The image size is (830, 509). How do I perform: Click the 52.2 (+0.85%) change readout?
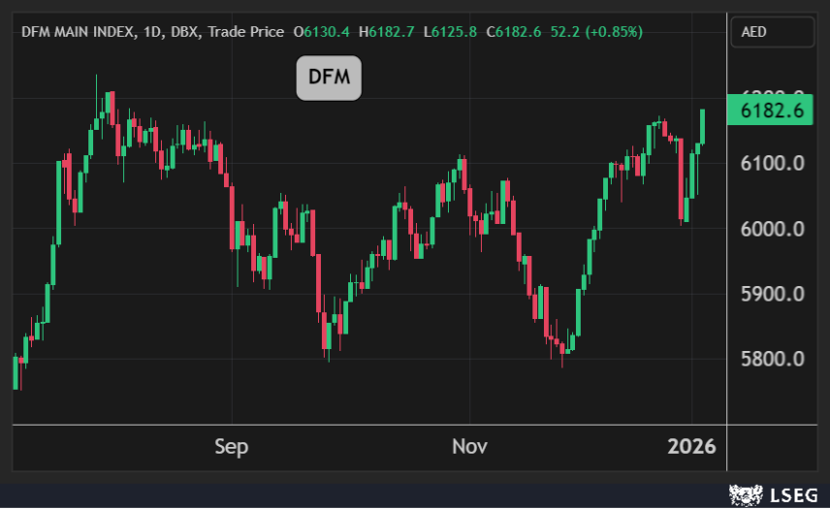[x=596, y=32]
